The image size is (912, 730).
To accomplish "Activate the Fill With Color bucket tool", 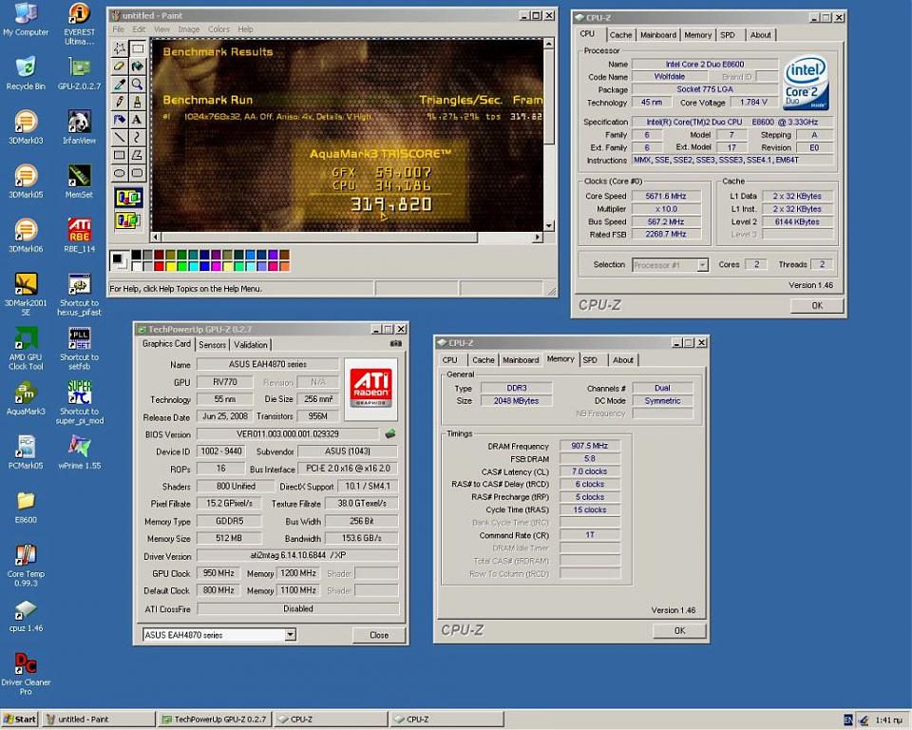I will [x=137, y=67].
